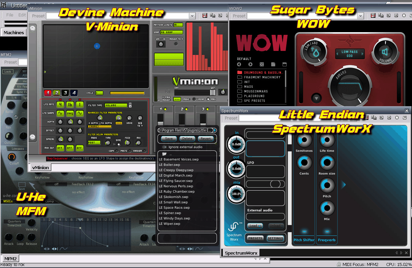
Task: Expand SpectrumWorx preset path arrow
Action: coord(215,130)
